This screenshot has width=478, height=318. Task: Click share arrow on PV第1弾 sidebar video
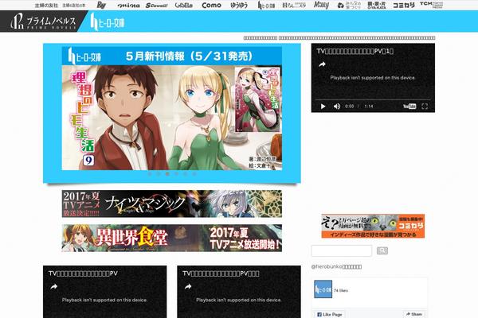[322, 64]
